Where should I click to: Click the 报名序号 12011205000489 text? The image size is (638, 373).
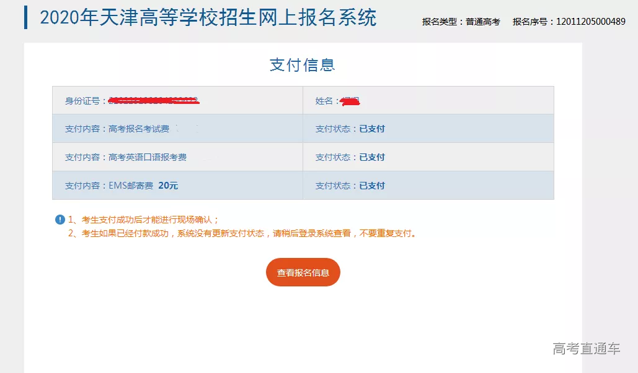click(x=569, y=22)
